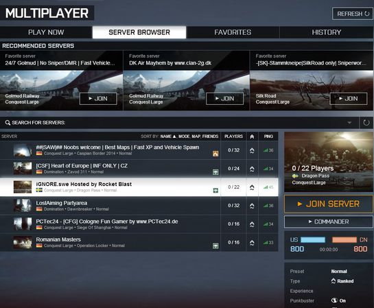Click the orange JOIN SERVER button

click(x=329, y=204)
